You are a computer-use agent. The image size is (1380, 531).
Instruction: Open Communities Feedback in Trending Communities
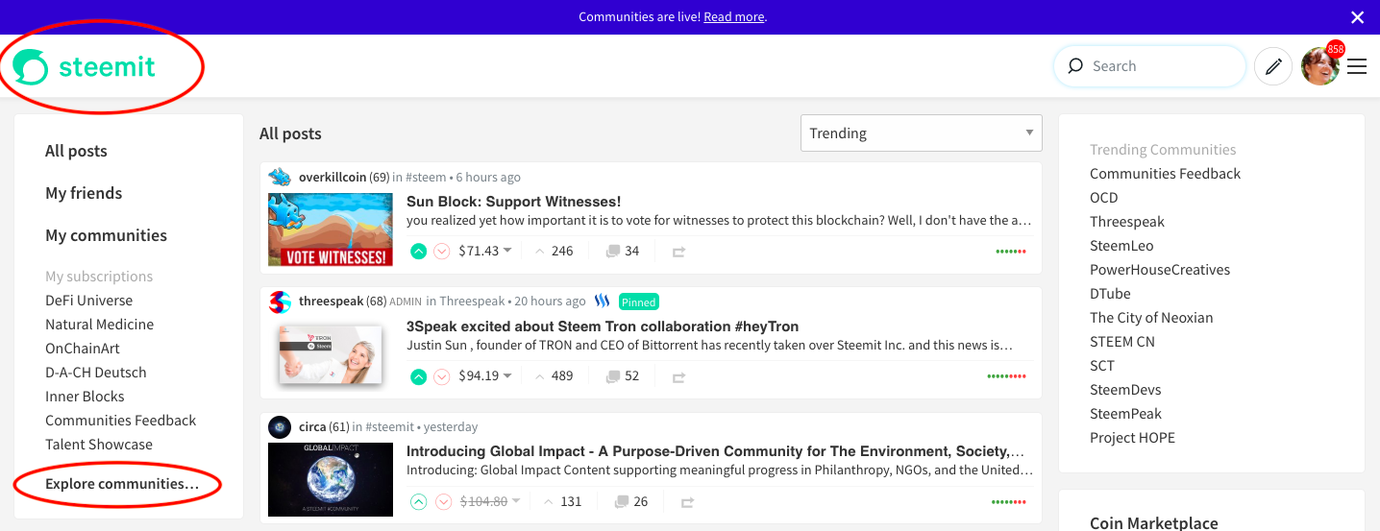[1165, 174]
